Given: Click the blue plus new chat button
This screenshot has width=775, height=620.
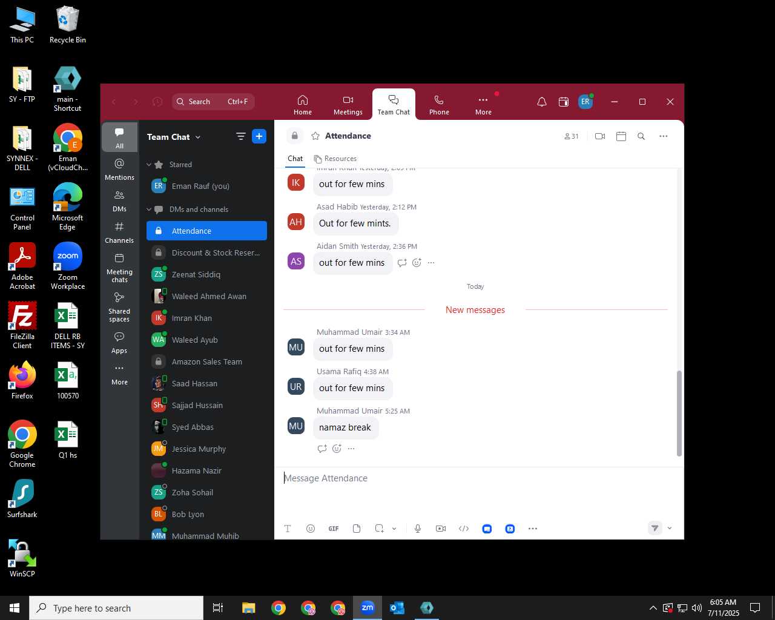Looking at the screenshot, I should click(x=259, y=136).
